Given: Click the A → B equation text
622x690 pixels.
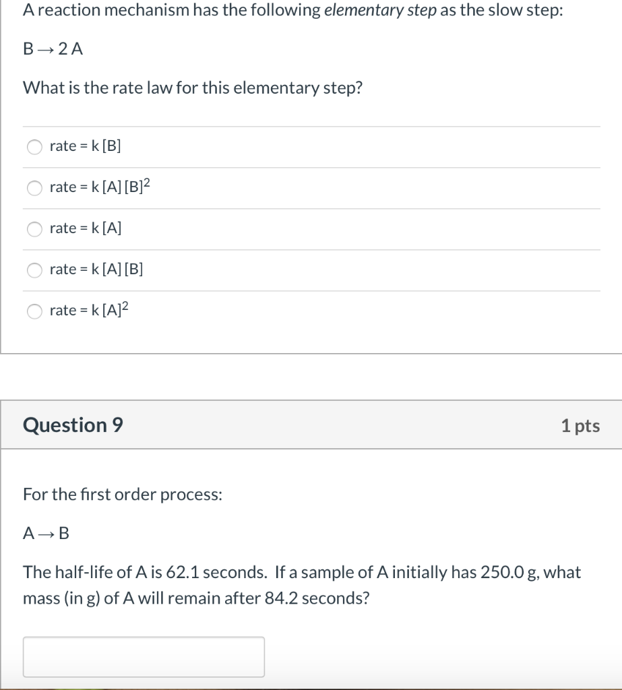Looking at the screenshot, I should coord(42,533).
